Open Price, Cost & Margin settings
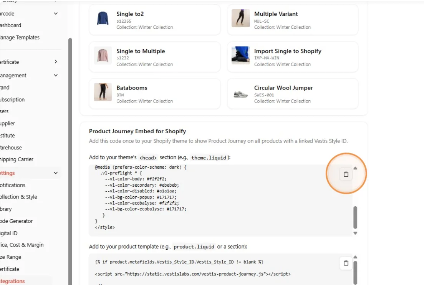 pyautogui.click(x=22, y=245)
